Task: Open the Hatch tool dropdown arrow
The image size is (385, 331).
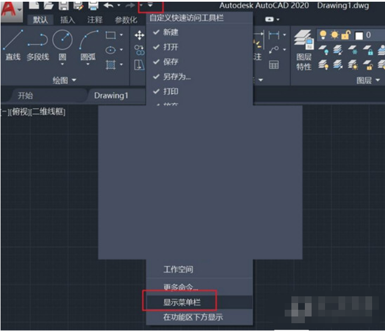Action: (x=121, y=65)
